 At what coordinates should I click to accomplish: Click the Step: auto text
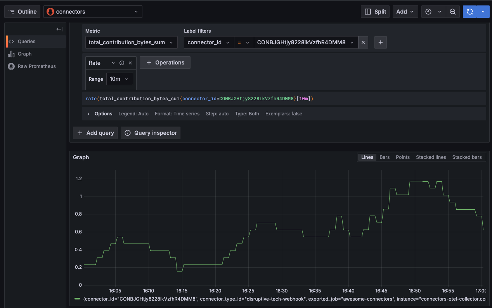coord(217,114)
